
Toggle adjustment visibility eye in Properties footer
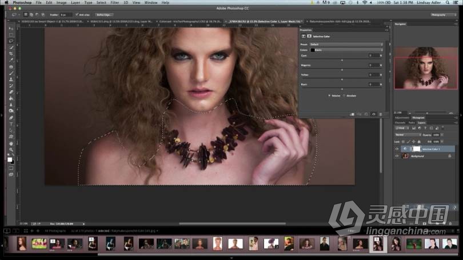(373, 114)
